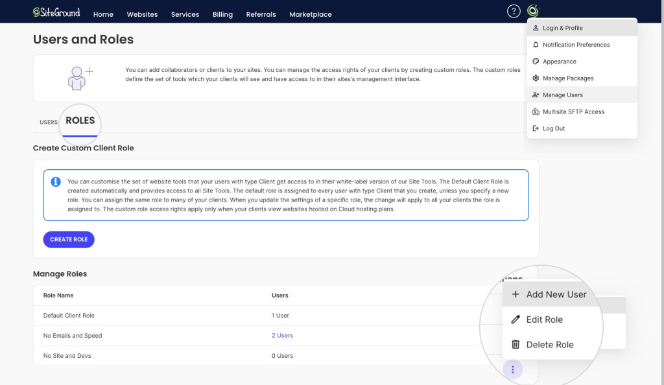Click the Users and Roles page heading
Image resolution: width=664 pixels, height=385 pixels.
point(84,40)
